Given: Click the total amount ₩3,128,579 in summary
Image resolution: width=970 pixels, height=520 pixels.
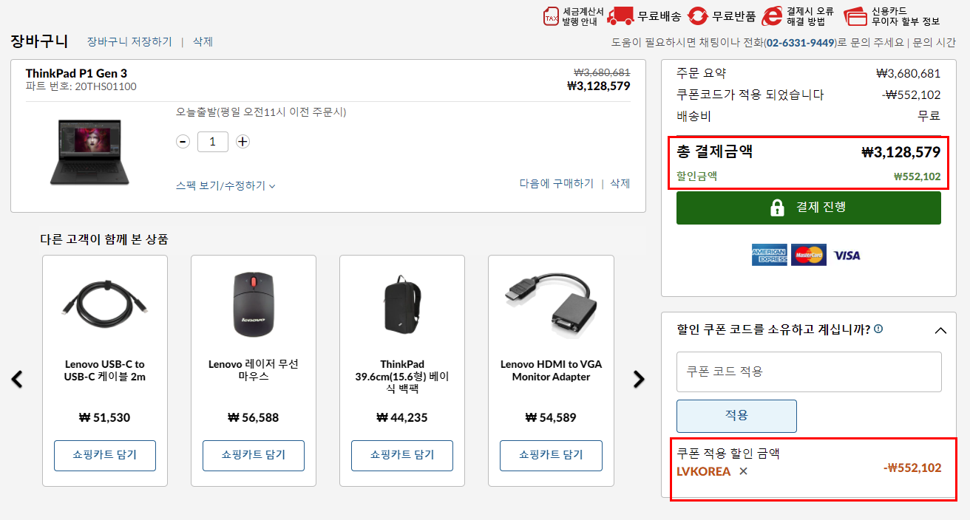Looking at the screenshot, I should (901, 153).
